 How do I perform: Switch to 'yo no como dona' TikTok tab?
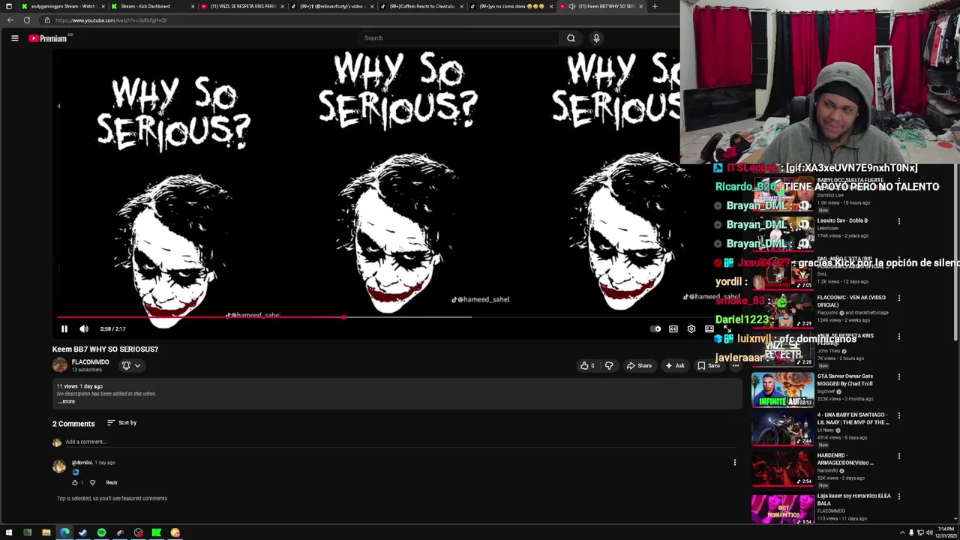click(510, 6)
